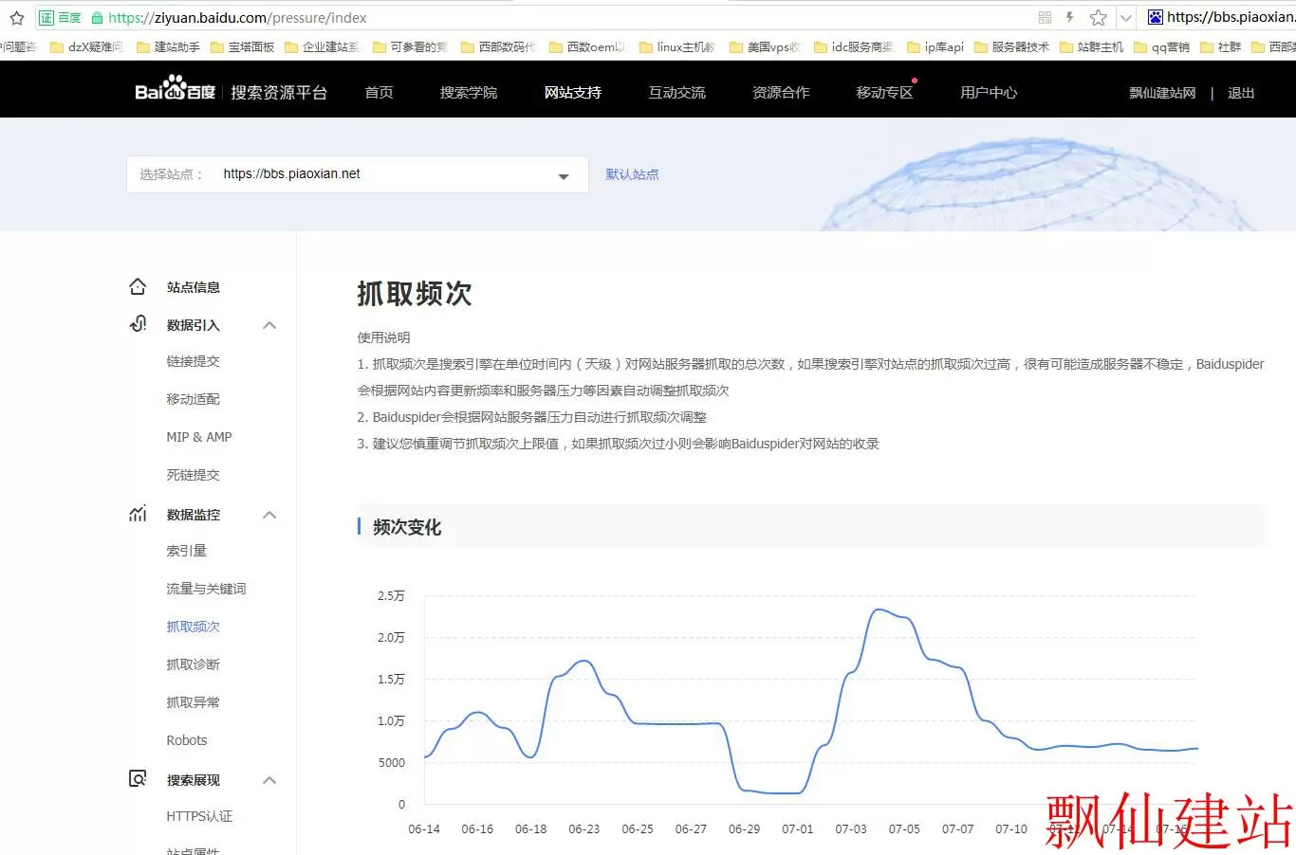Open 死链提交 in the sidebar
Image resolution: width=1296 pixels, height=855 pixels.
pos(194,475)
